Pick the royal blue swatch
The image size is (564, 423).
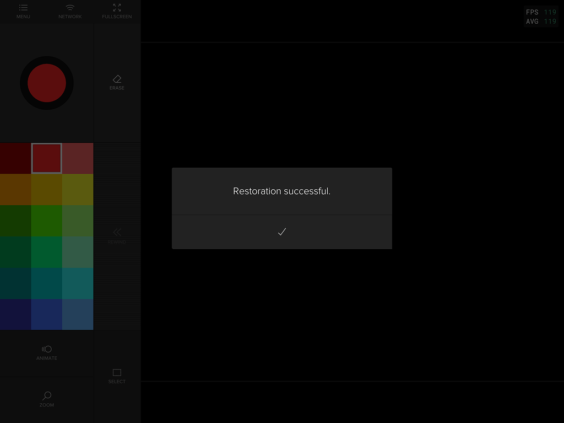click(47, 314)
